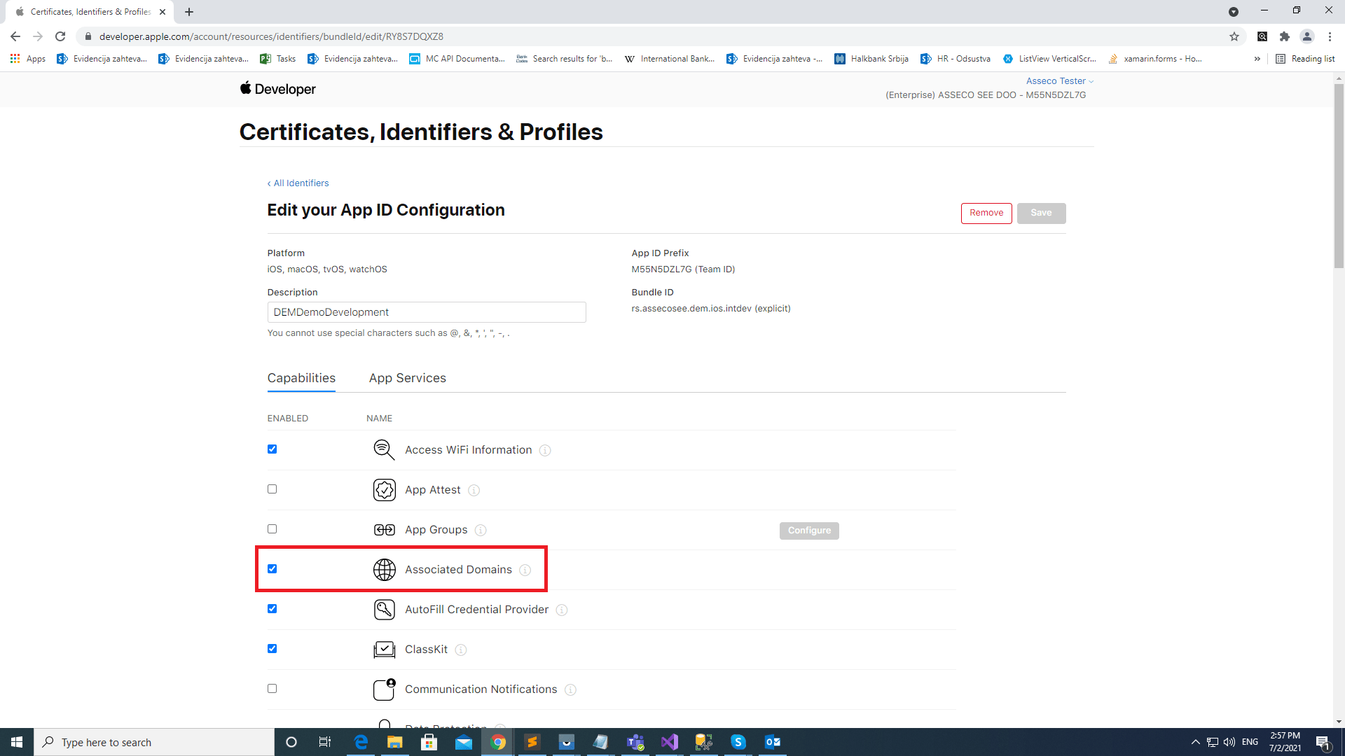Click the App Attest info icon
This screenshot has height=756, width=1345.
pyautogui.click(x=474, y=490)
